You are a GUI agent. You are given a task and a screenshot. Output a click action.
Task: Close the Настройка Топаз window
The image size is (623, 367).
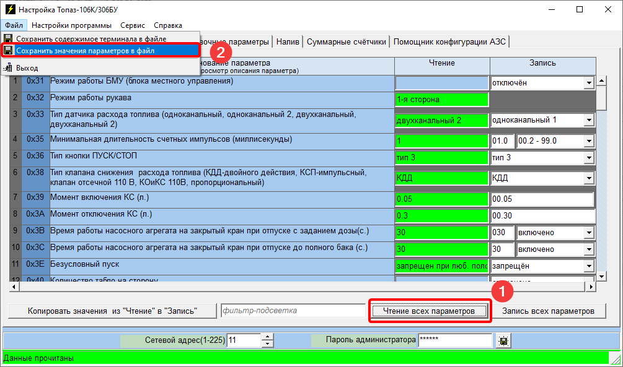(608, 9)
